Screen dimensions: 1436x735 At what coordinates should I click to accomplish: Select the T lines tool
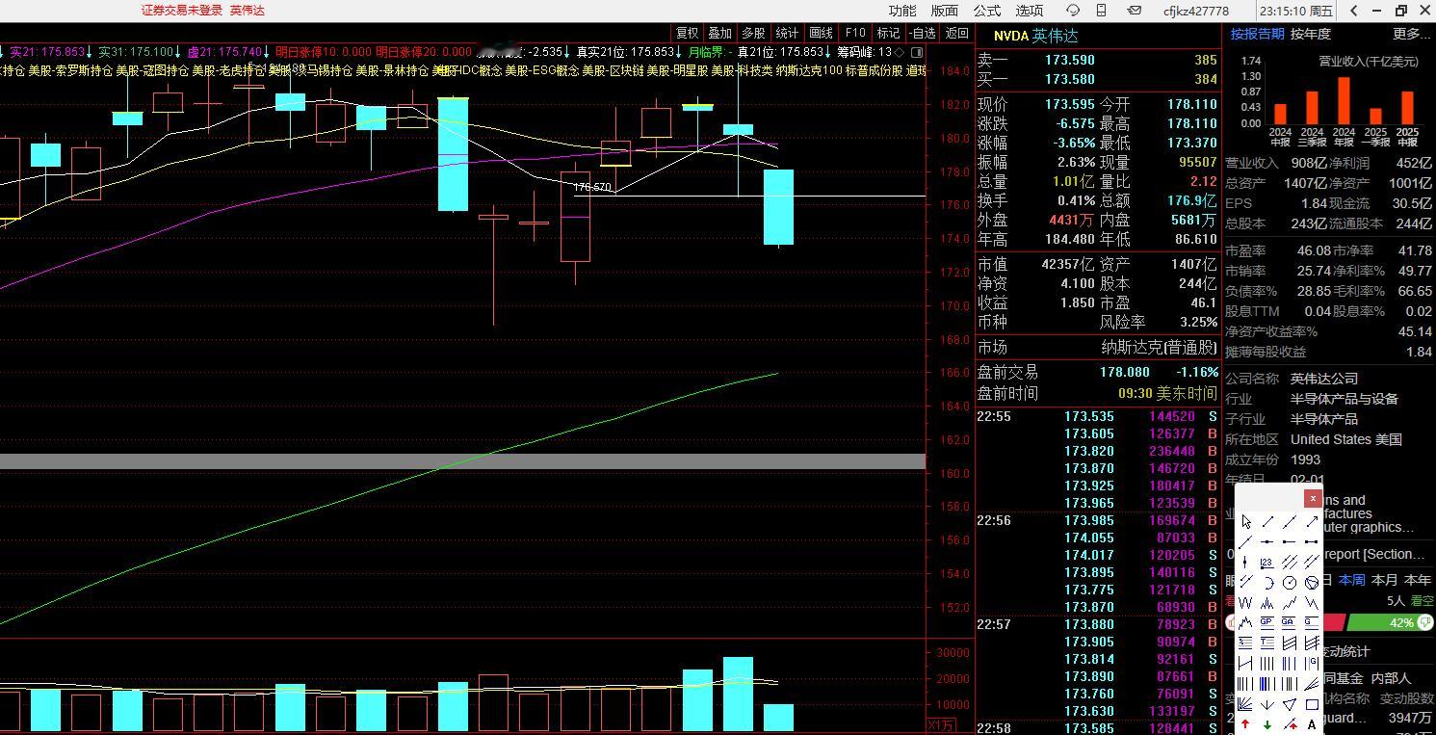tap(1267, 643)
